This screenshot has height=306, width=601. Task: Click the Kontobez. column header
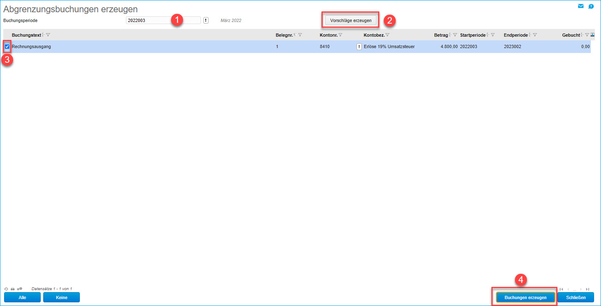coord(374,35)
